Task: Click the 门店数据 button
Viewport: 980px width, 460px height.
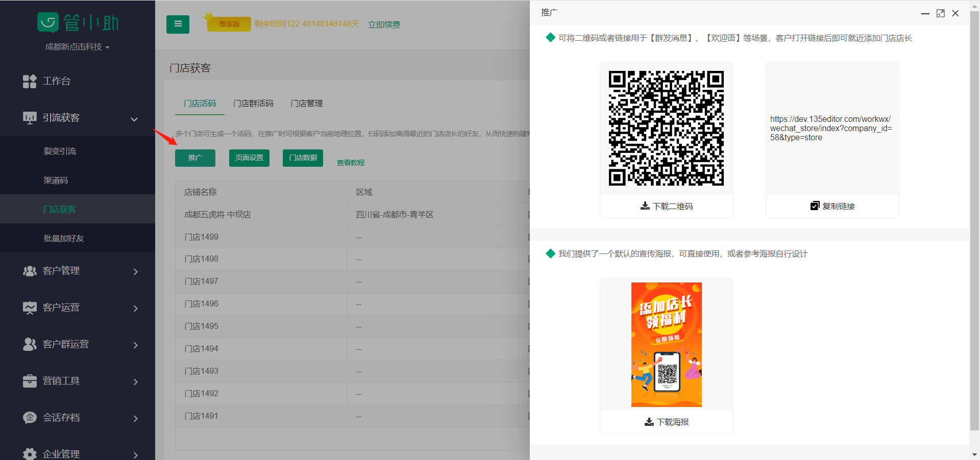Action: coord(303,158)
